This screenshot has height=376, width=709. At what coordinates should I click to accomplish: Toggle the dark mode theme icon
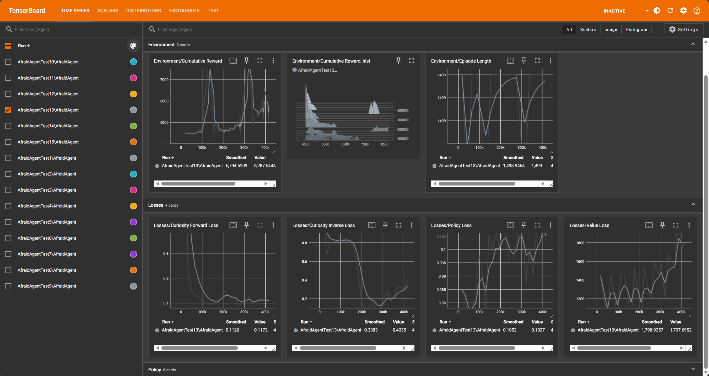(657, 11)
